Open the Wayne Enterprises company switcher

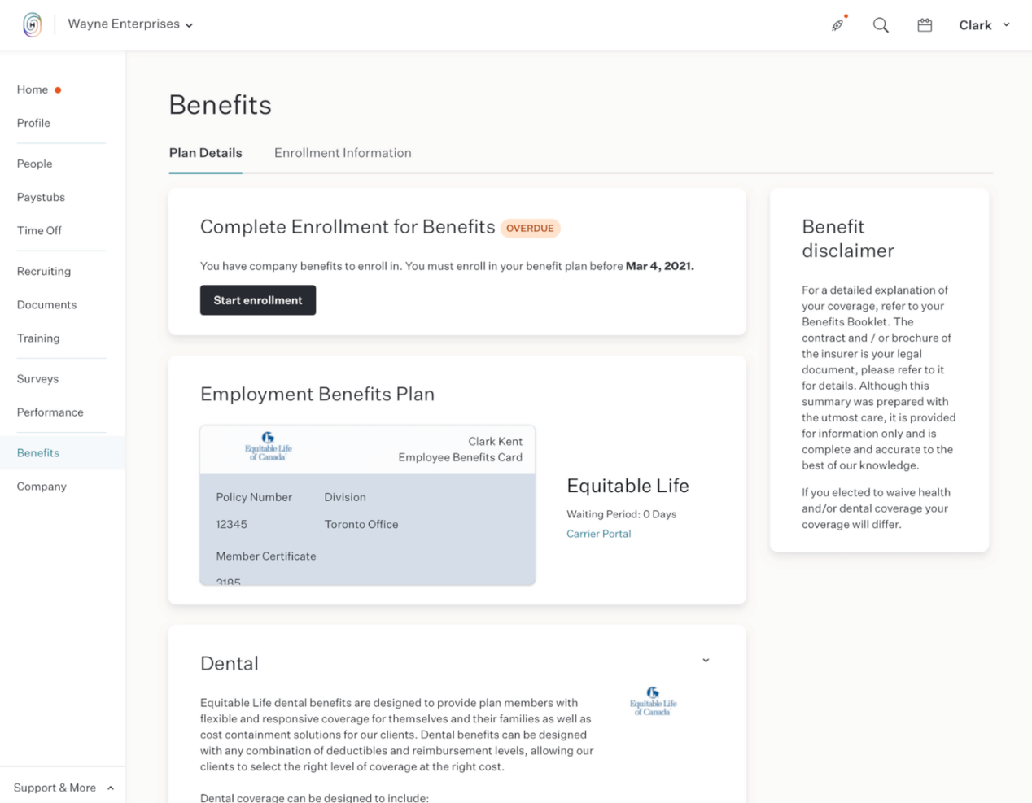[x=129, y=24]
